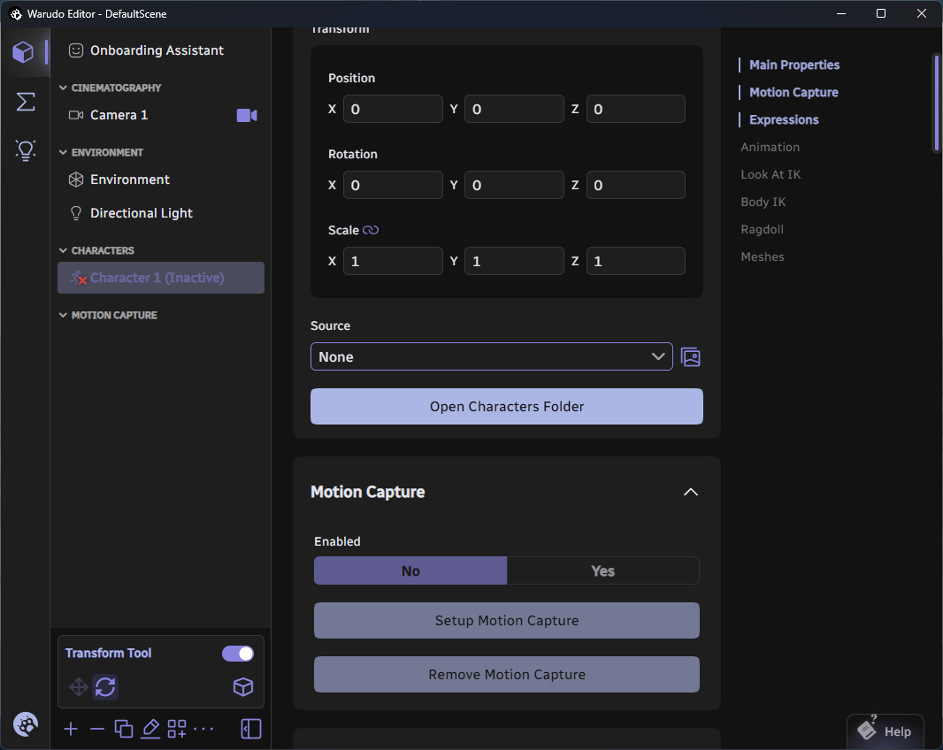The height and width of the screenshot is (750, 943).
Task: Click the Camera 1 main camera indicator icon
Action: point(247,116)
